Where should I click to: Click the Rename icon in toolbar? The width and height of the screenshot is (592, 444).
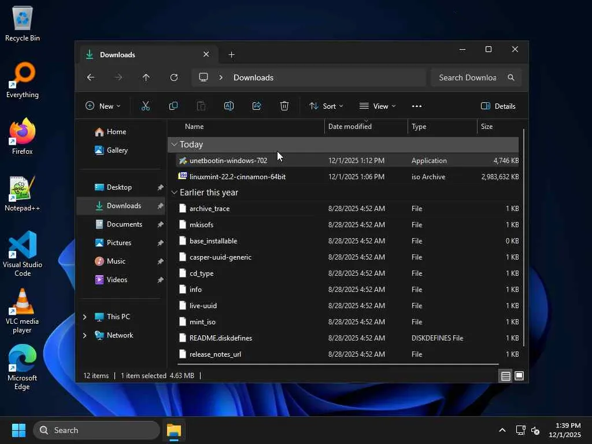[229, 106]
